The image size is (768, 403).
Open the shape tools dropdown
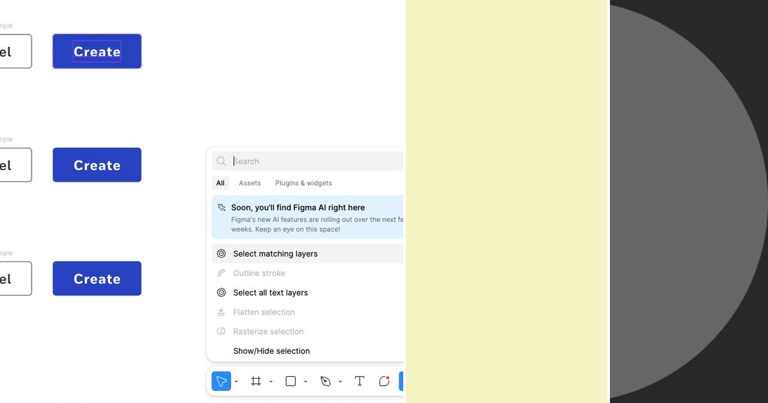click(x=305, y=381)
